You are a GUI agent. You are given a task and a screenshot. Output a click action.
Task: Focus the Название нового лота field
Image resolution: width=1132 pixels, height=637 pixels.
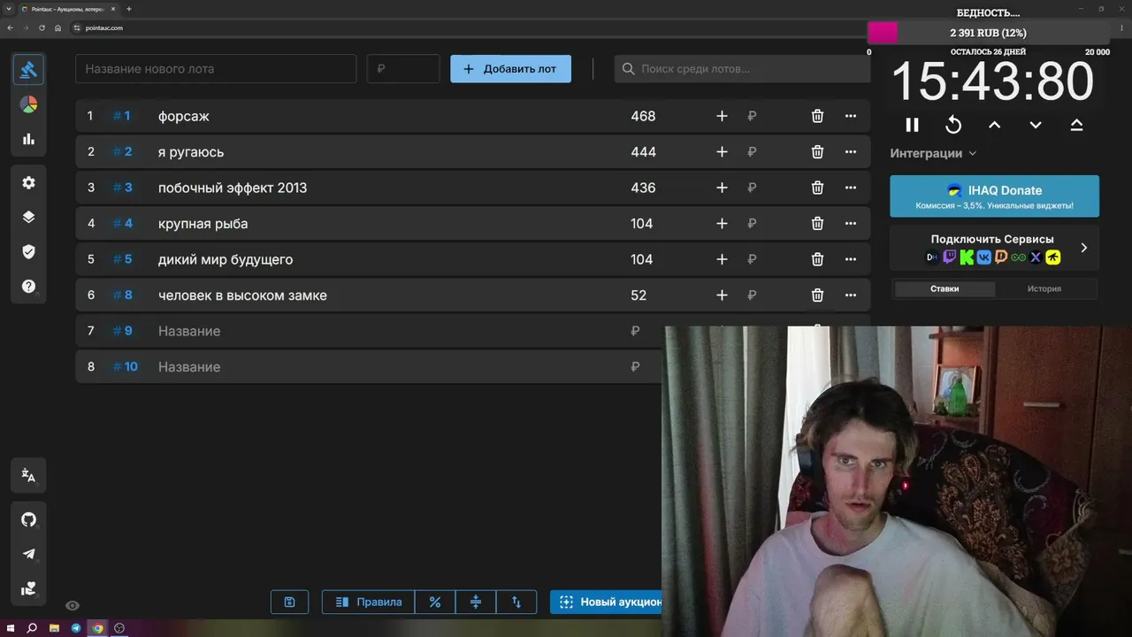click(216, 69)
